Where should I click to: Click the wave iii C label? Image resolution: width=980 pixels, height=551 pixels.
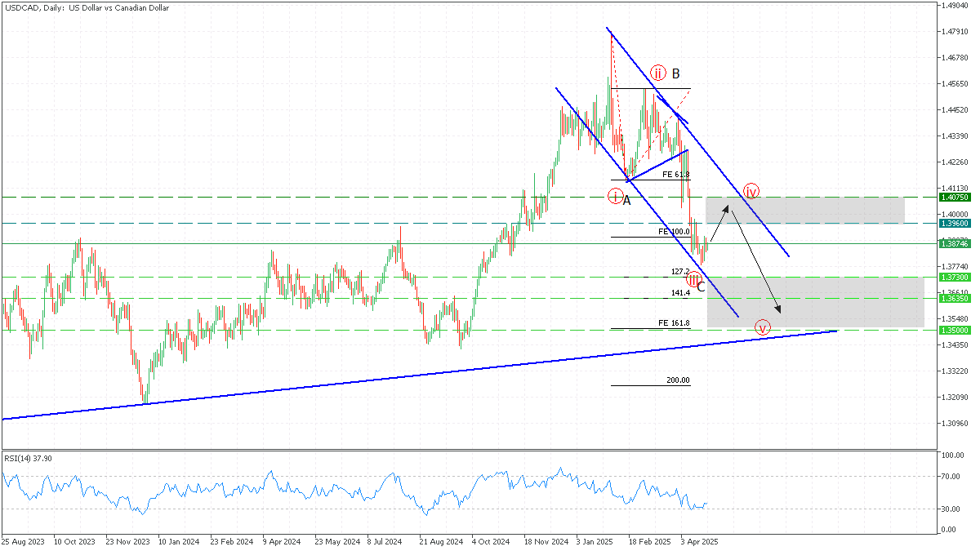pyautogui.click(x=696, y=282)
